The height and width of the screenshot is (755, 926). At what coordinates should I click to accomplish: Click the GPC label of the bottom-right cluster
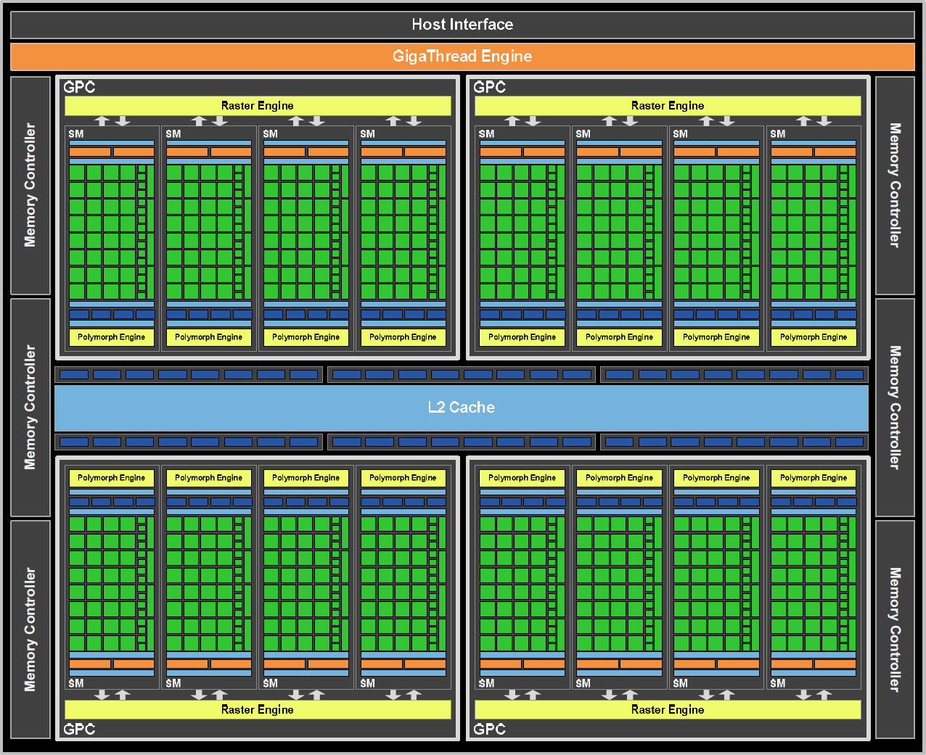(x=490, y=729)
